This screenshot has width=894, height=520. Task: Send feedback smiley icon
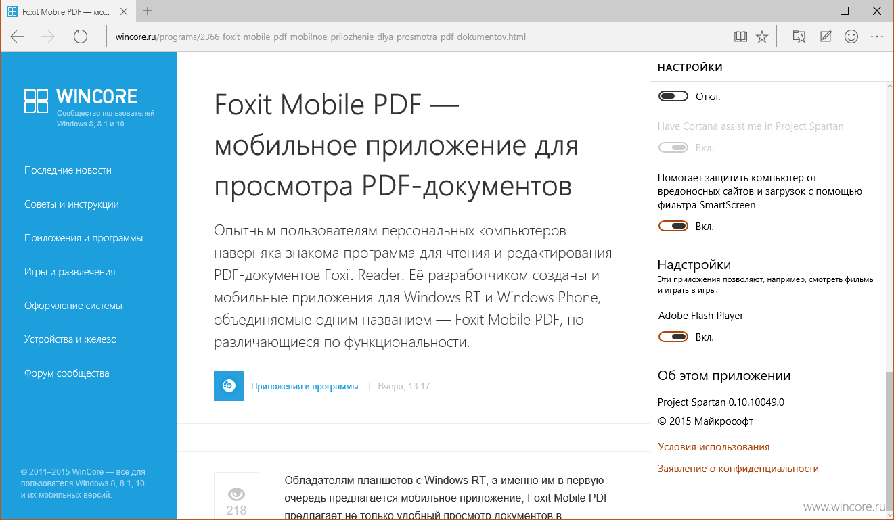[x=851, y=37]
